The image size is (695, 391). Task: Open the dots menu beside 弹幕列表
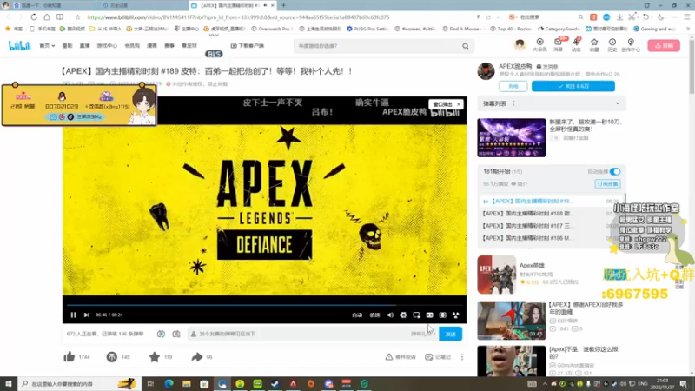tap(513, 103)
